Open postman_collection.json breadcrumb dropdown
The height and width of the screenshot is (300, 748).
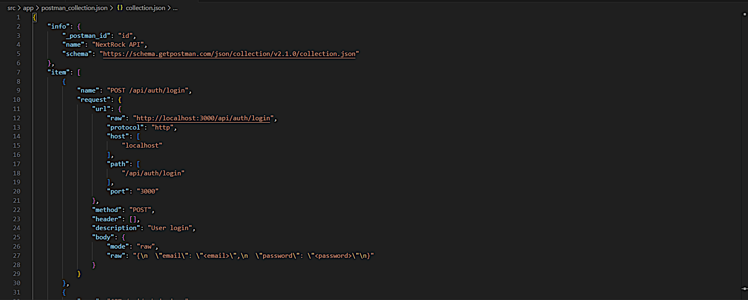tap(74, 8)
